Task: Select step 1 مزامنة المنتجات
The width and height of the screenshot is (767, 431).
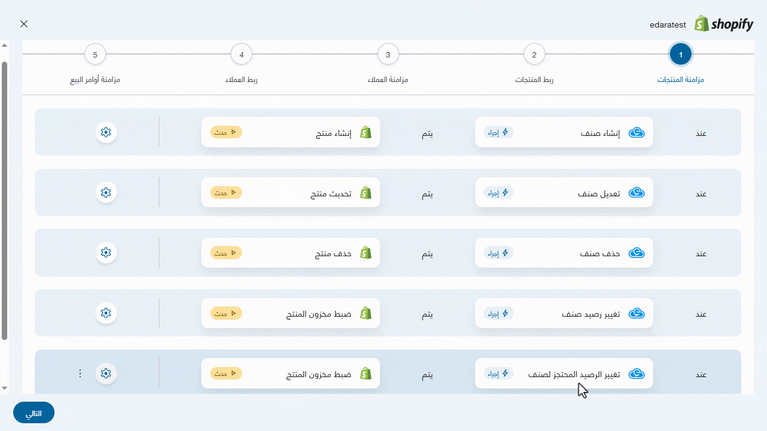Action: (681, 54)
